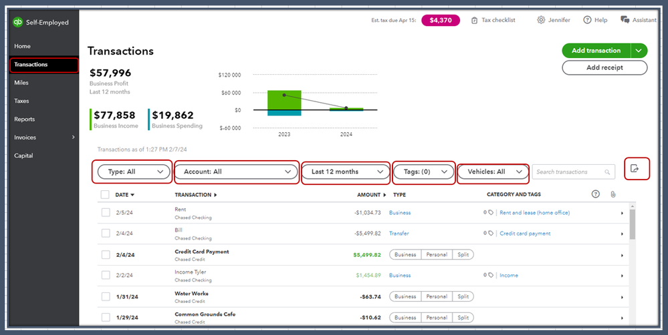Expand the Invoices sidebar submenu
Image resolution: width=668 pixels, height=335 pixels.
tap(74, 137)
